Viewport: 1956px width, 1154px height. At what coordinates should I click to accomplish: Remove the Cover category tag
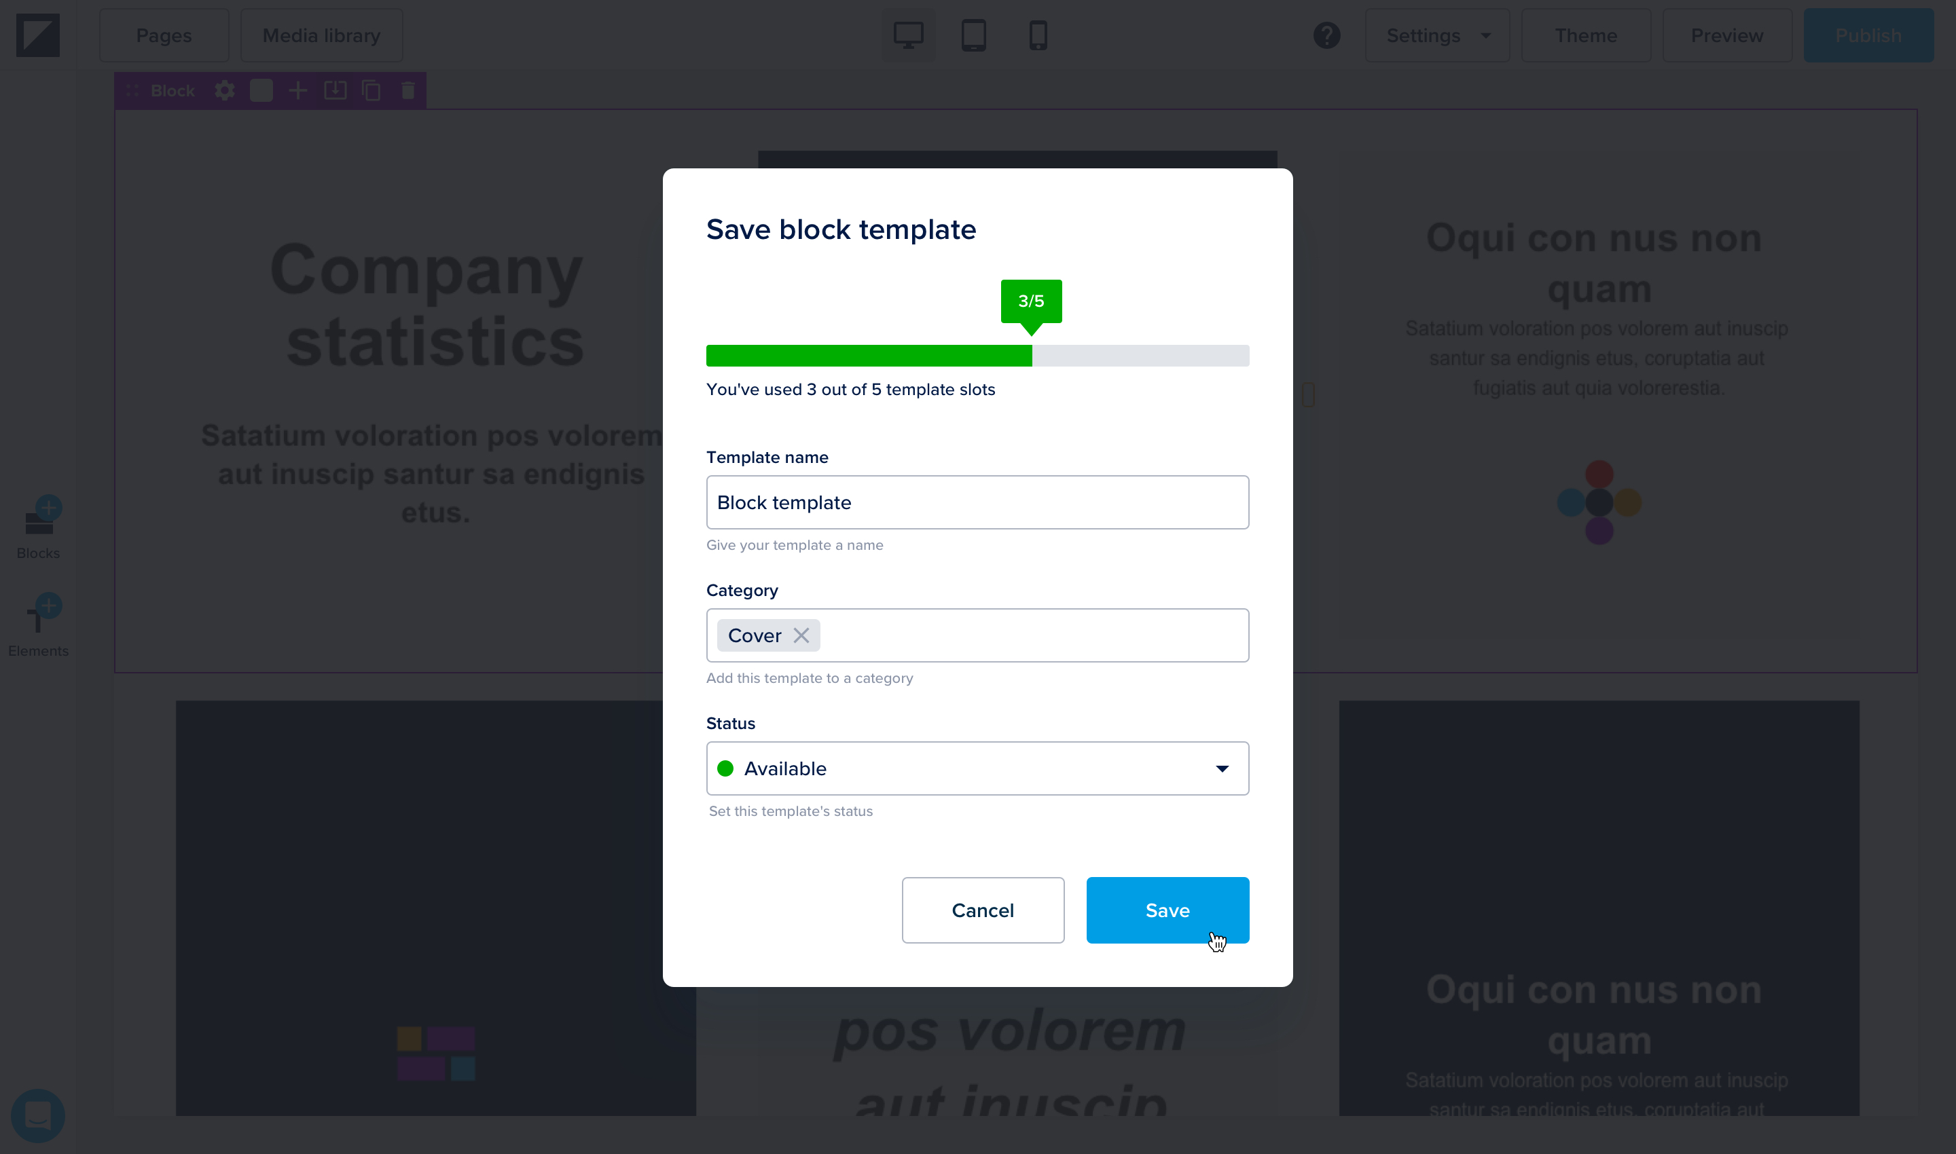tap(801, 635)
